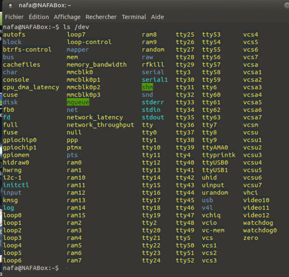Click the 'ptmx' entry

(74, 148)
